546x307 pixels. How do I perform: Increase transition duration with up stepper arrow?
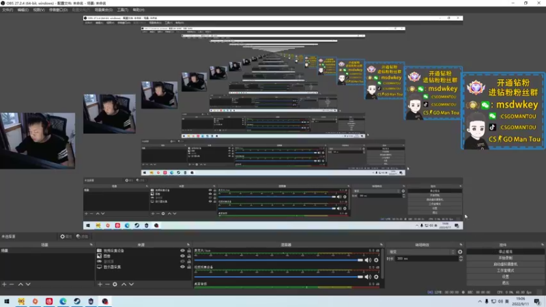[x=461, y=257]
